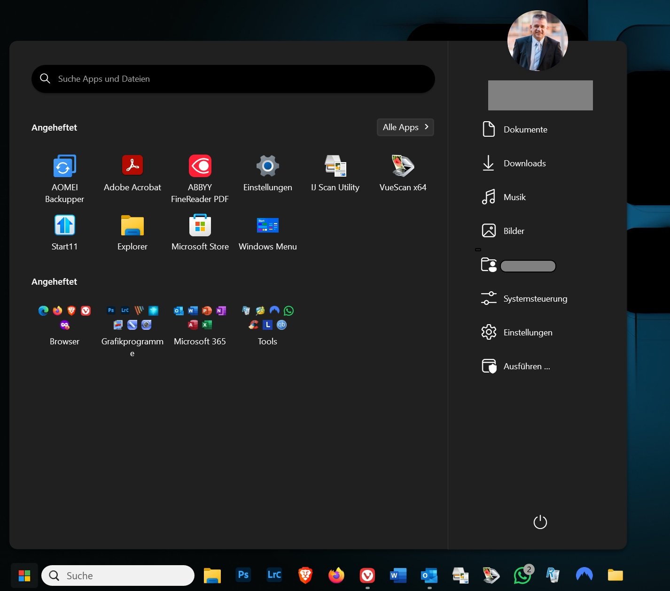Open the Browser folder group

tap(64, 325)
